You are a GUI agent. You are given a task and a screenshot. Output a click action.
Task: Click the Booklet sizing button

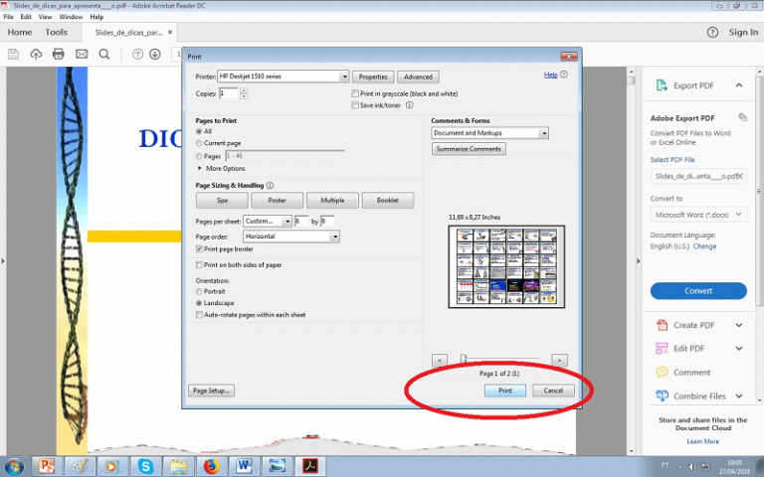tap(387, 201)
